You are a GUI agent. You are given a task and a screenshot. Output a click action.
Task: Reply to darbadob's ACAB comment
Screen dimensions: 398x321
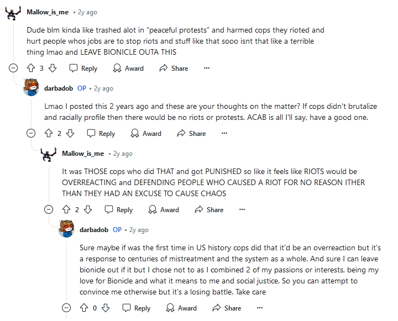101,133
